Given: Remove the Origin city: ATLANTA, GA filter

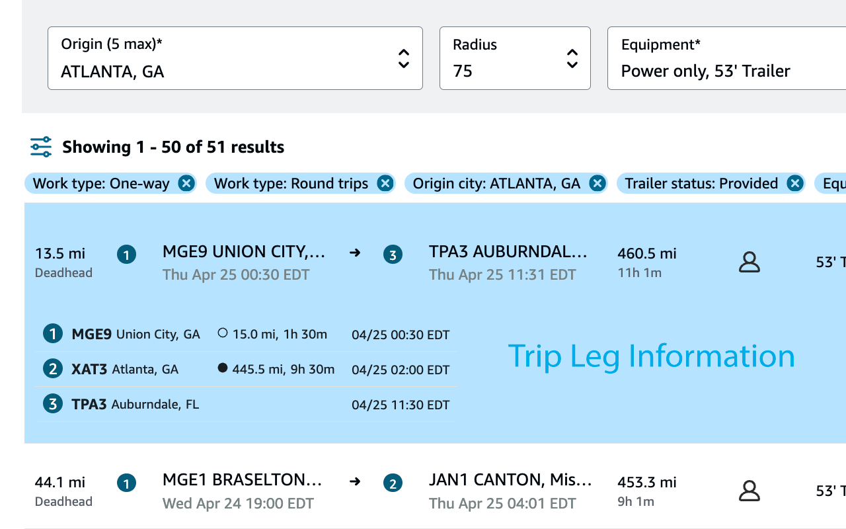Looking at the screenshot, I should pyautogui.click(x=597, y=183).
